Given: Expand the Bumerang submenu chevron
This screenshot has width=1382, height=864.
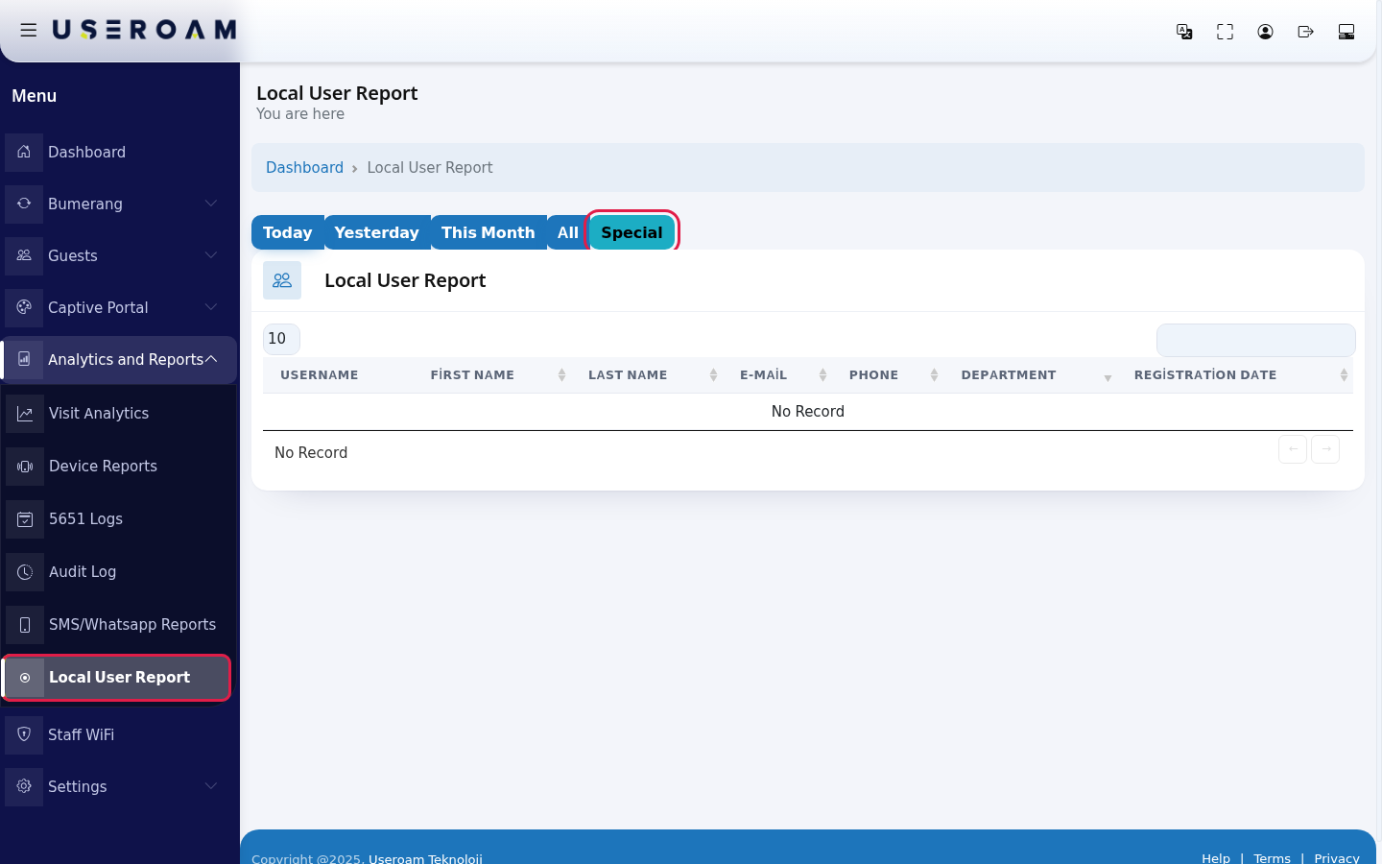Looking at the screenshot, I should click(x=211, y=204).
